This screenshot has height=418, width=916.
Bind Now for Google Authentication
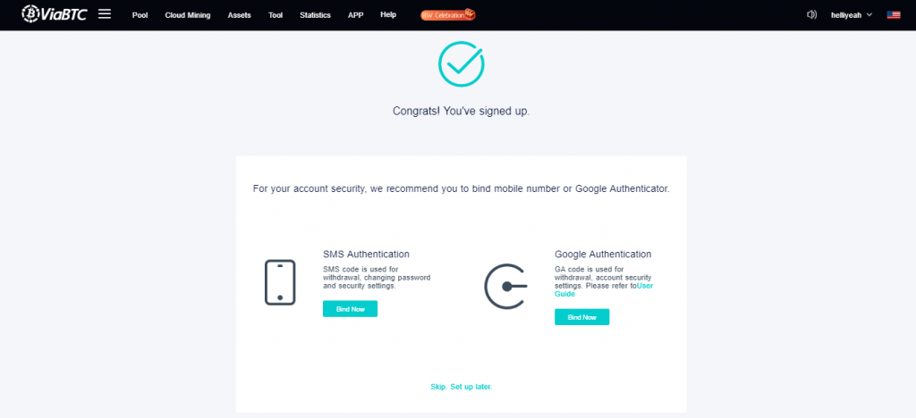coord(581,317)
